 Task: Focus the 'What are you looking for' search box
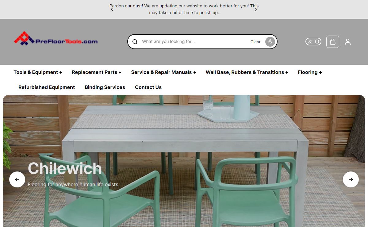coord(194,42)
